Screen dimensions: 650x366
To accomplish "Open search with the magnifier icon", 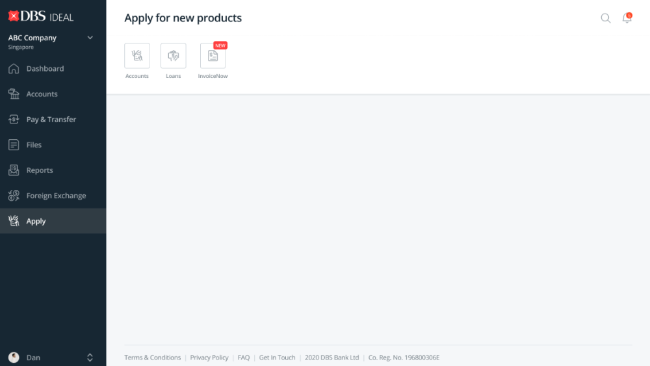I will point(606,18).
